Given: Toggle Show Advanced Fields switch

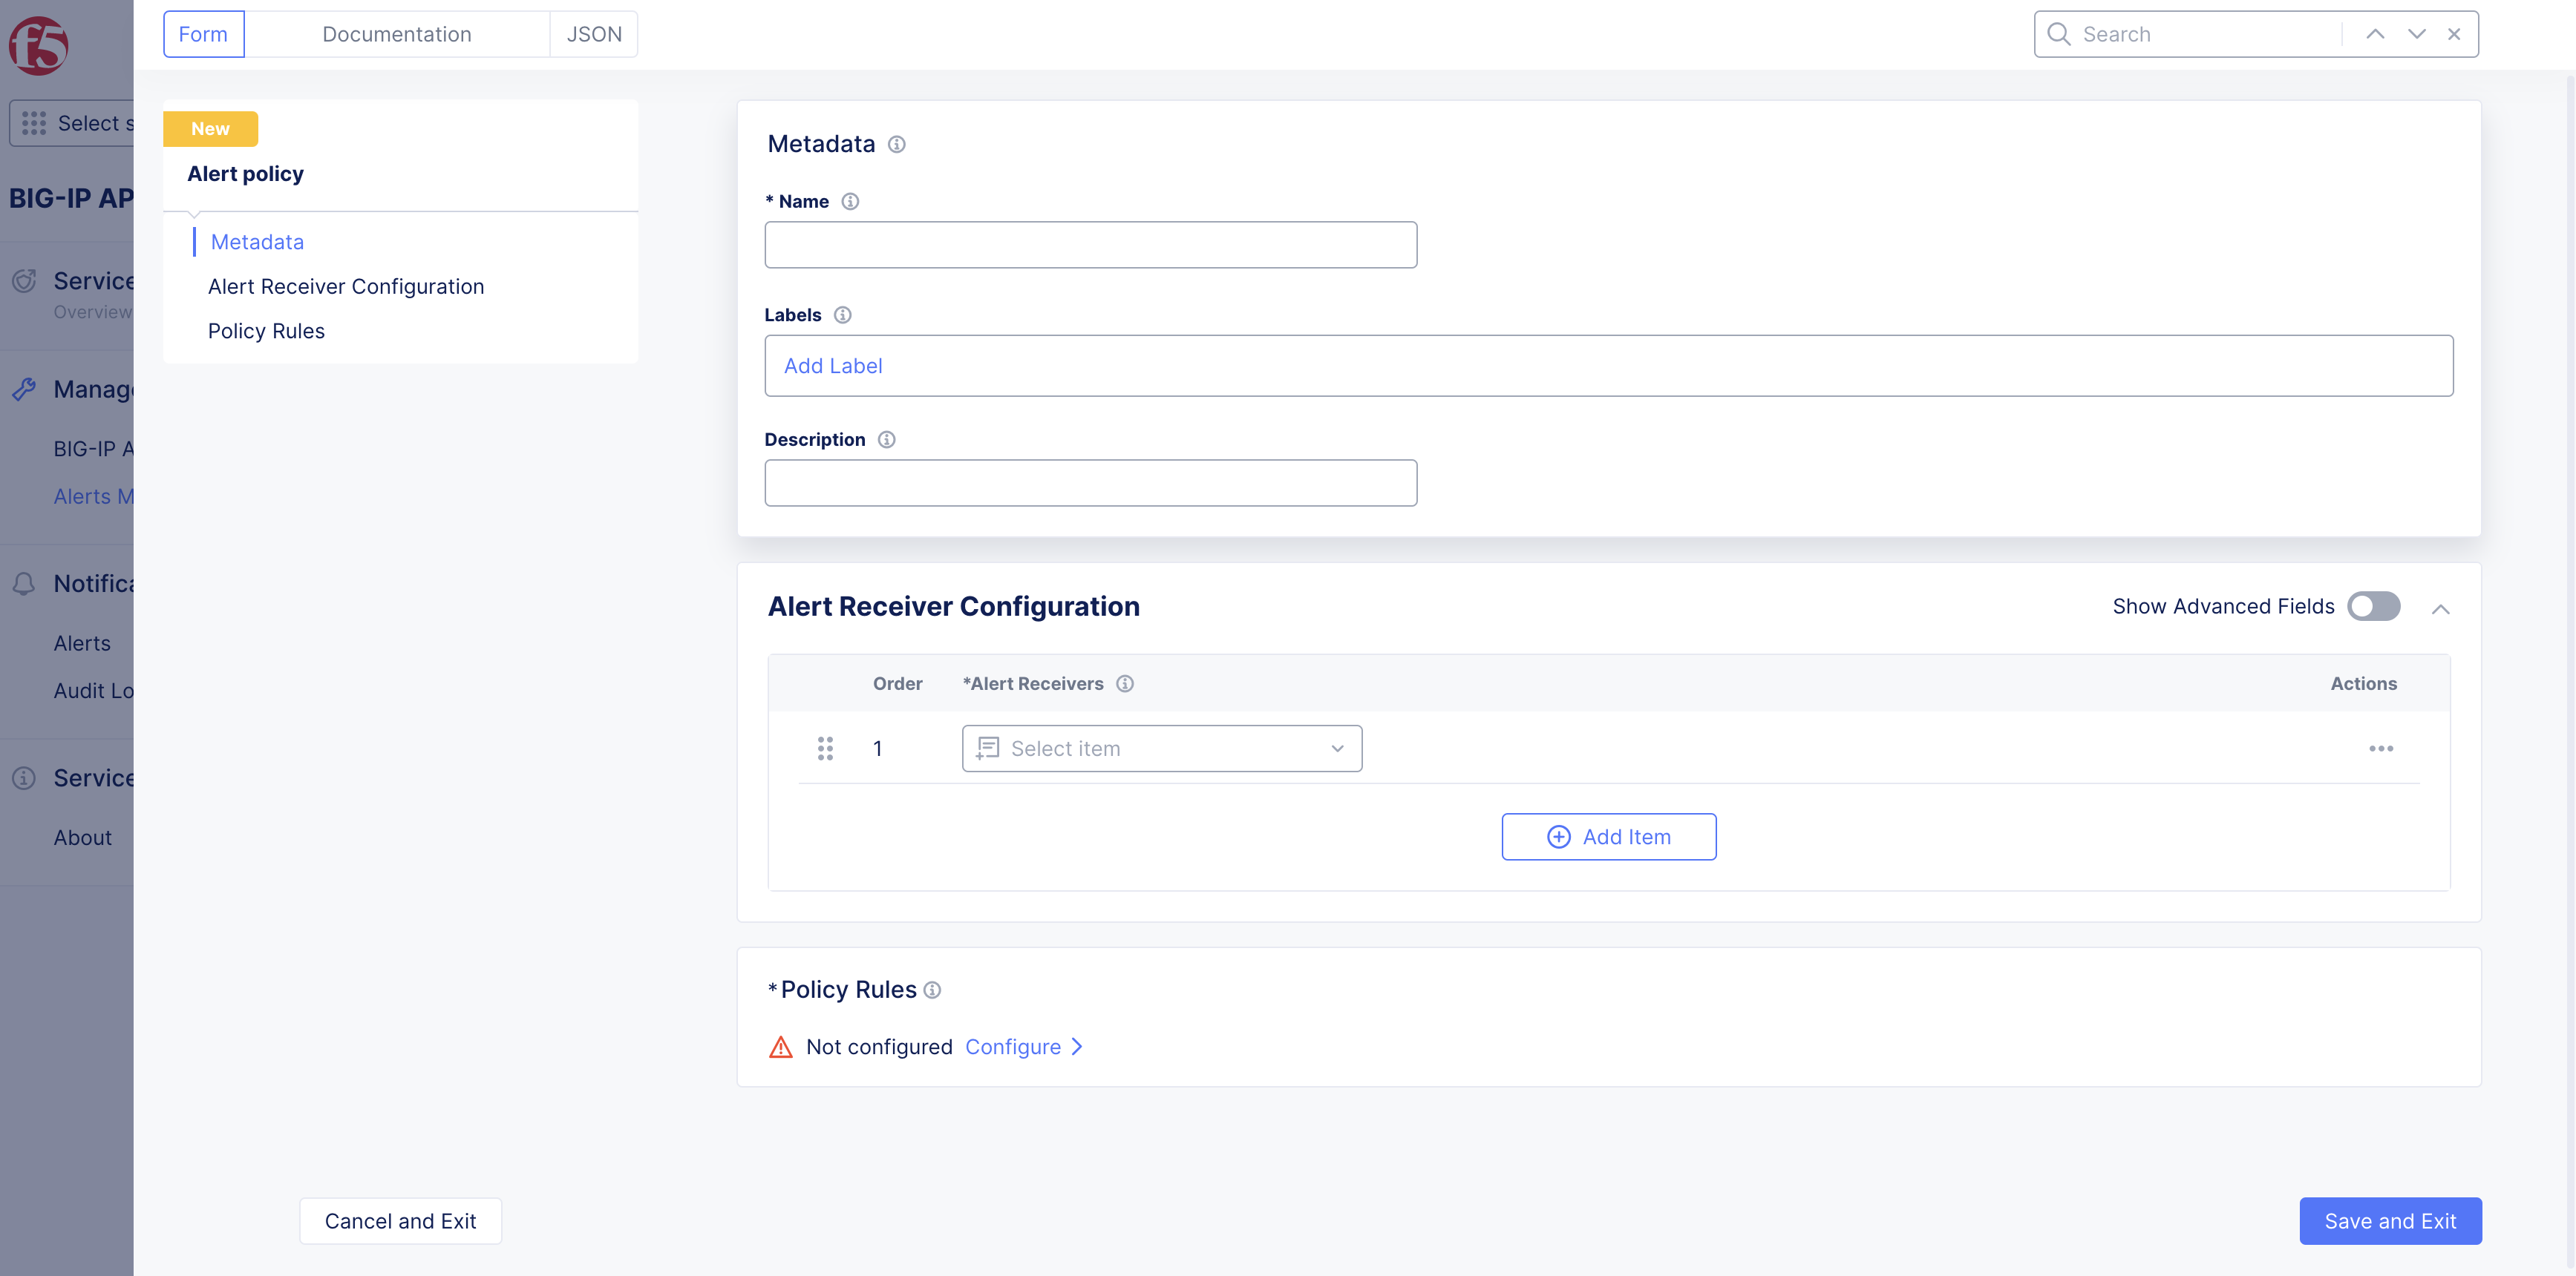Looking at the screenshot, I should tap(2373, 607).
